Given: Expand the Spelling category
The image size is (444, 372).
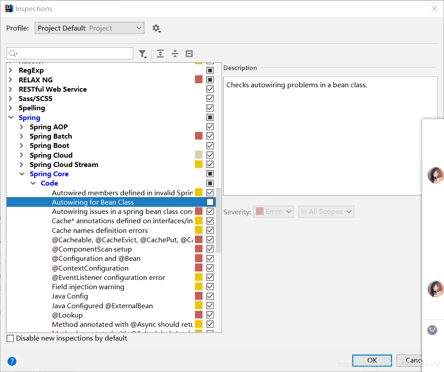Looking at the screenshot, I should coord(11,108).
